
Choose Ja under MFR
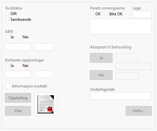(x=7, y=37)
